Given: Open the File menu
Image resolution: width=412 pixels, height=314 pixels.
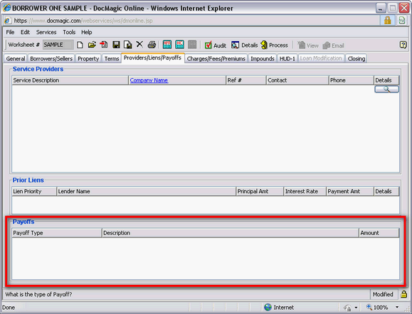Looking at the screenshot, I should pyautogui.click(x=10, y=32).
